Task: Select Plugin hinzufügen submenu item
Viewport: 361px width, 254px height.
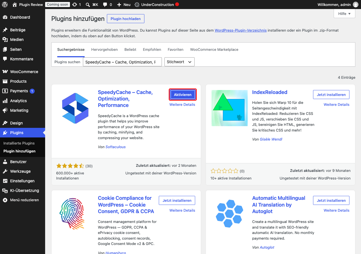Action: point(19,151)
